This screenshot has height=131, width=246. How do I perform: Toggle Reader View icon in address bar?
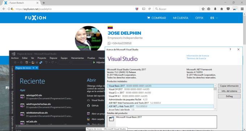tap(144, 9)
